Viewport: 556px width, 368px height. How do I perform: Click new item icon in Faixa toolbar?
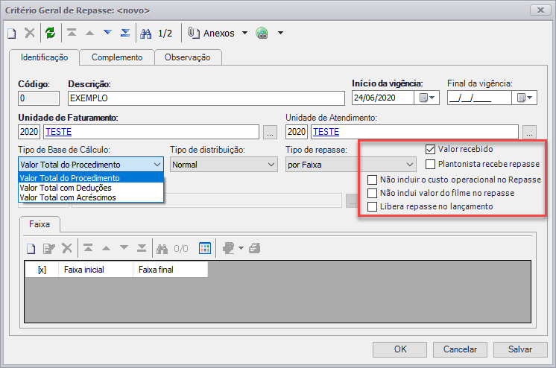coord(31,249)
